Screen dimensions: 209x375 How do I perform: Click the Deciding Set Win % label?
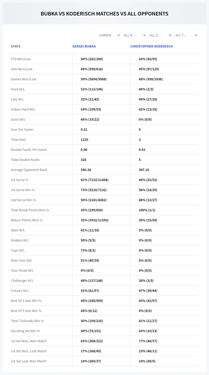click(x=25, y=331)
